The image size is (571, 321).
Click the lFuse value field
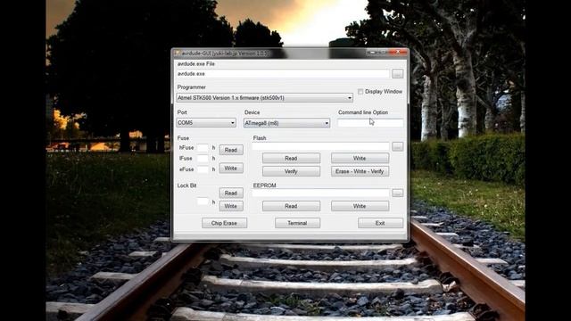(x=203, y=159)
